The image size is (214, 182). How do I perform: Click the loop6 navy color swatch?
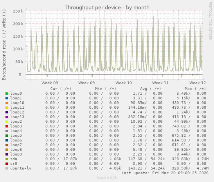click(x=7, y=140)
